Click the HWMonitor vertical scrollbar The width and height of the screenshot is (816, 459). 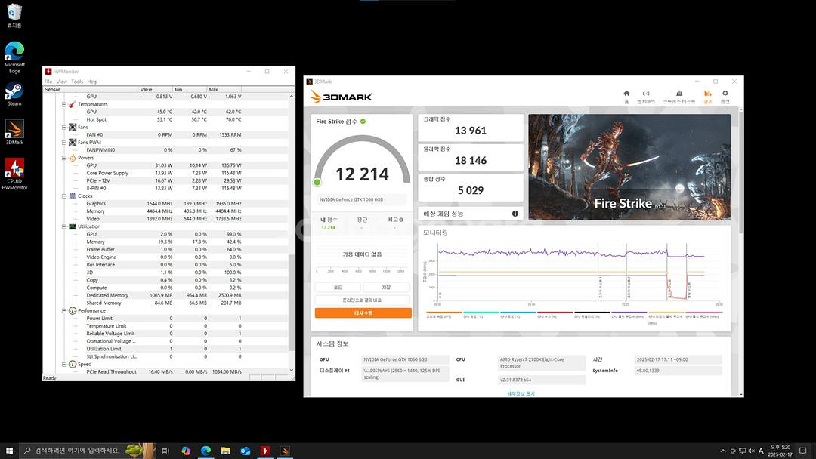click(x=291, y=303)
